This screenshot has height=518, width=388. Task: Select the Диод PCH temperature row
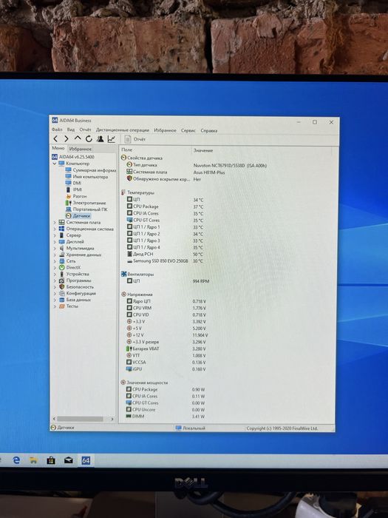pos(165,254)
